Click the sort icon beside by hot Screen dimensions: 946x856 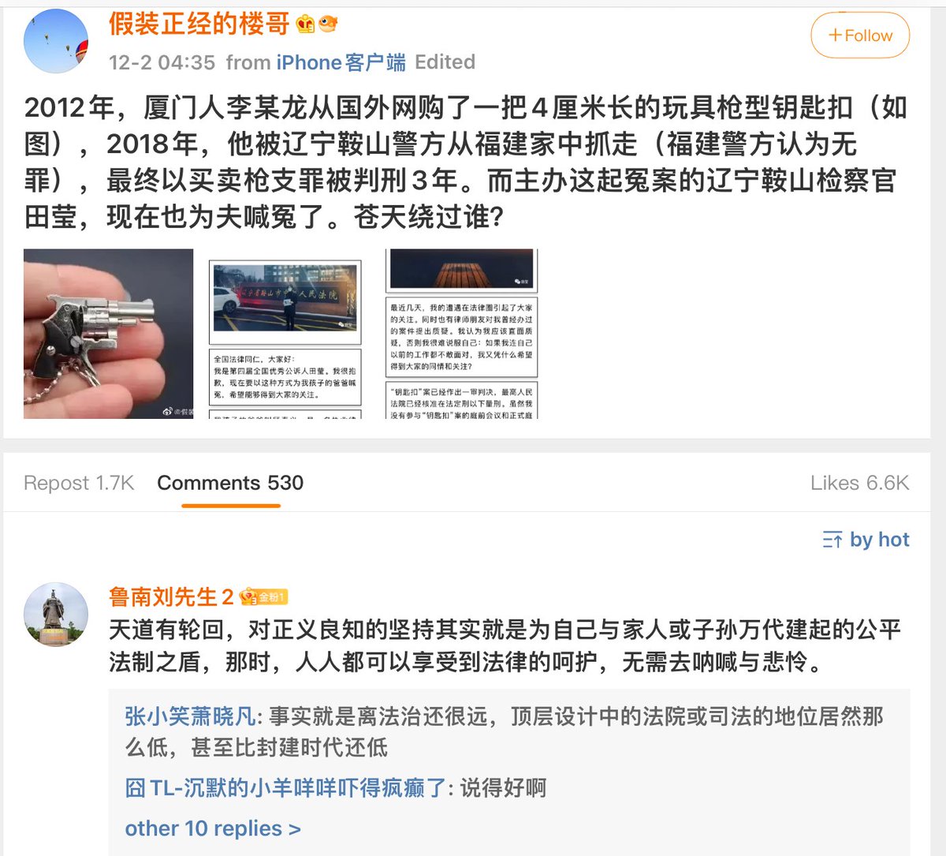click(x=832, y=540)
